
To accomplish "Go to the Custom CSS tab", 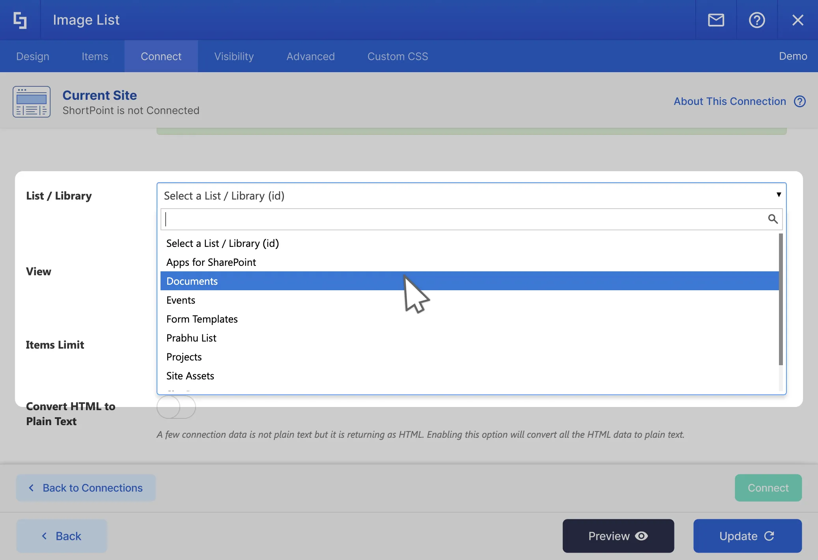I will click(x=398, y=56).
